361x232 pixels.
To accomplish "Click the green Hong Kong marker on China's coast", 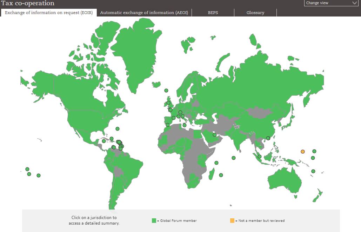I will tap(268, 138).
